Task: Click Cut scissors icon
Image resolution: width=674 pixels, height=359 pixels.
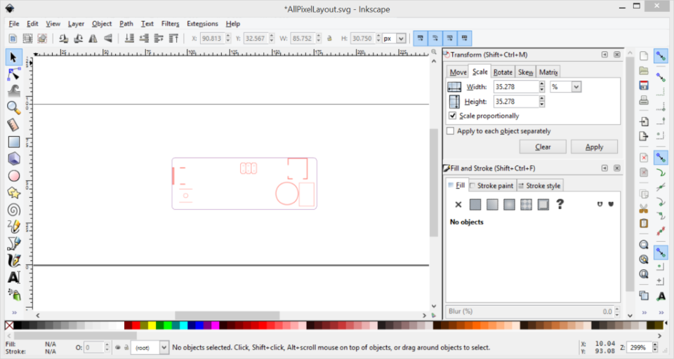Action: tap(644, 209)
